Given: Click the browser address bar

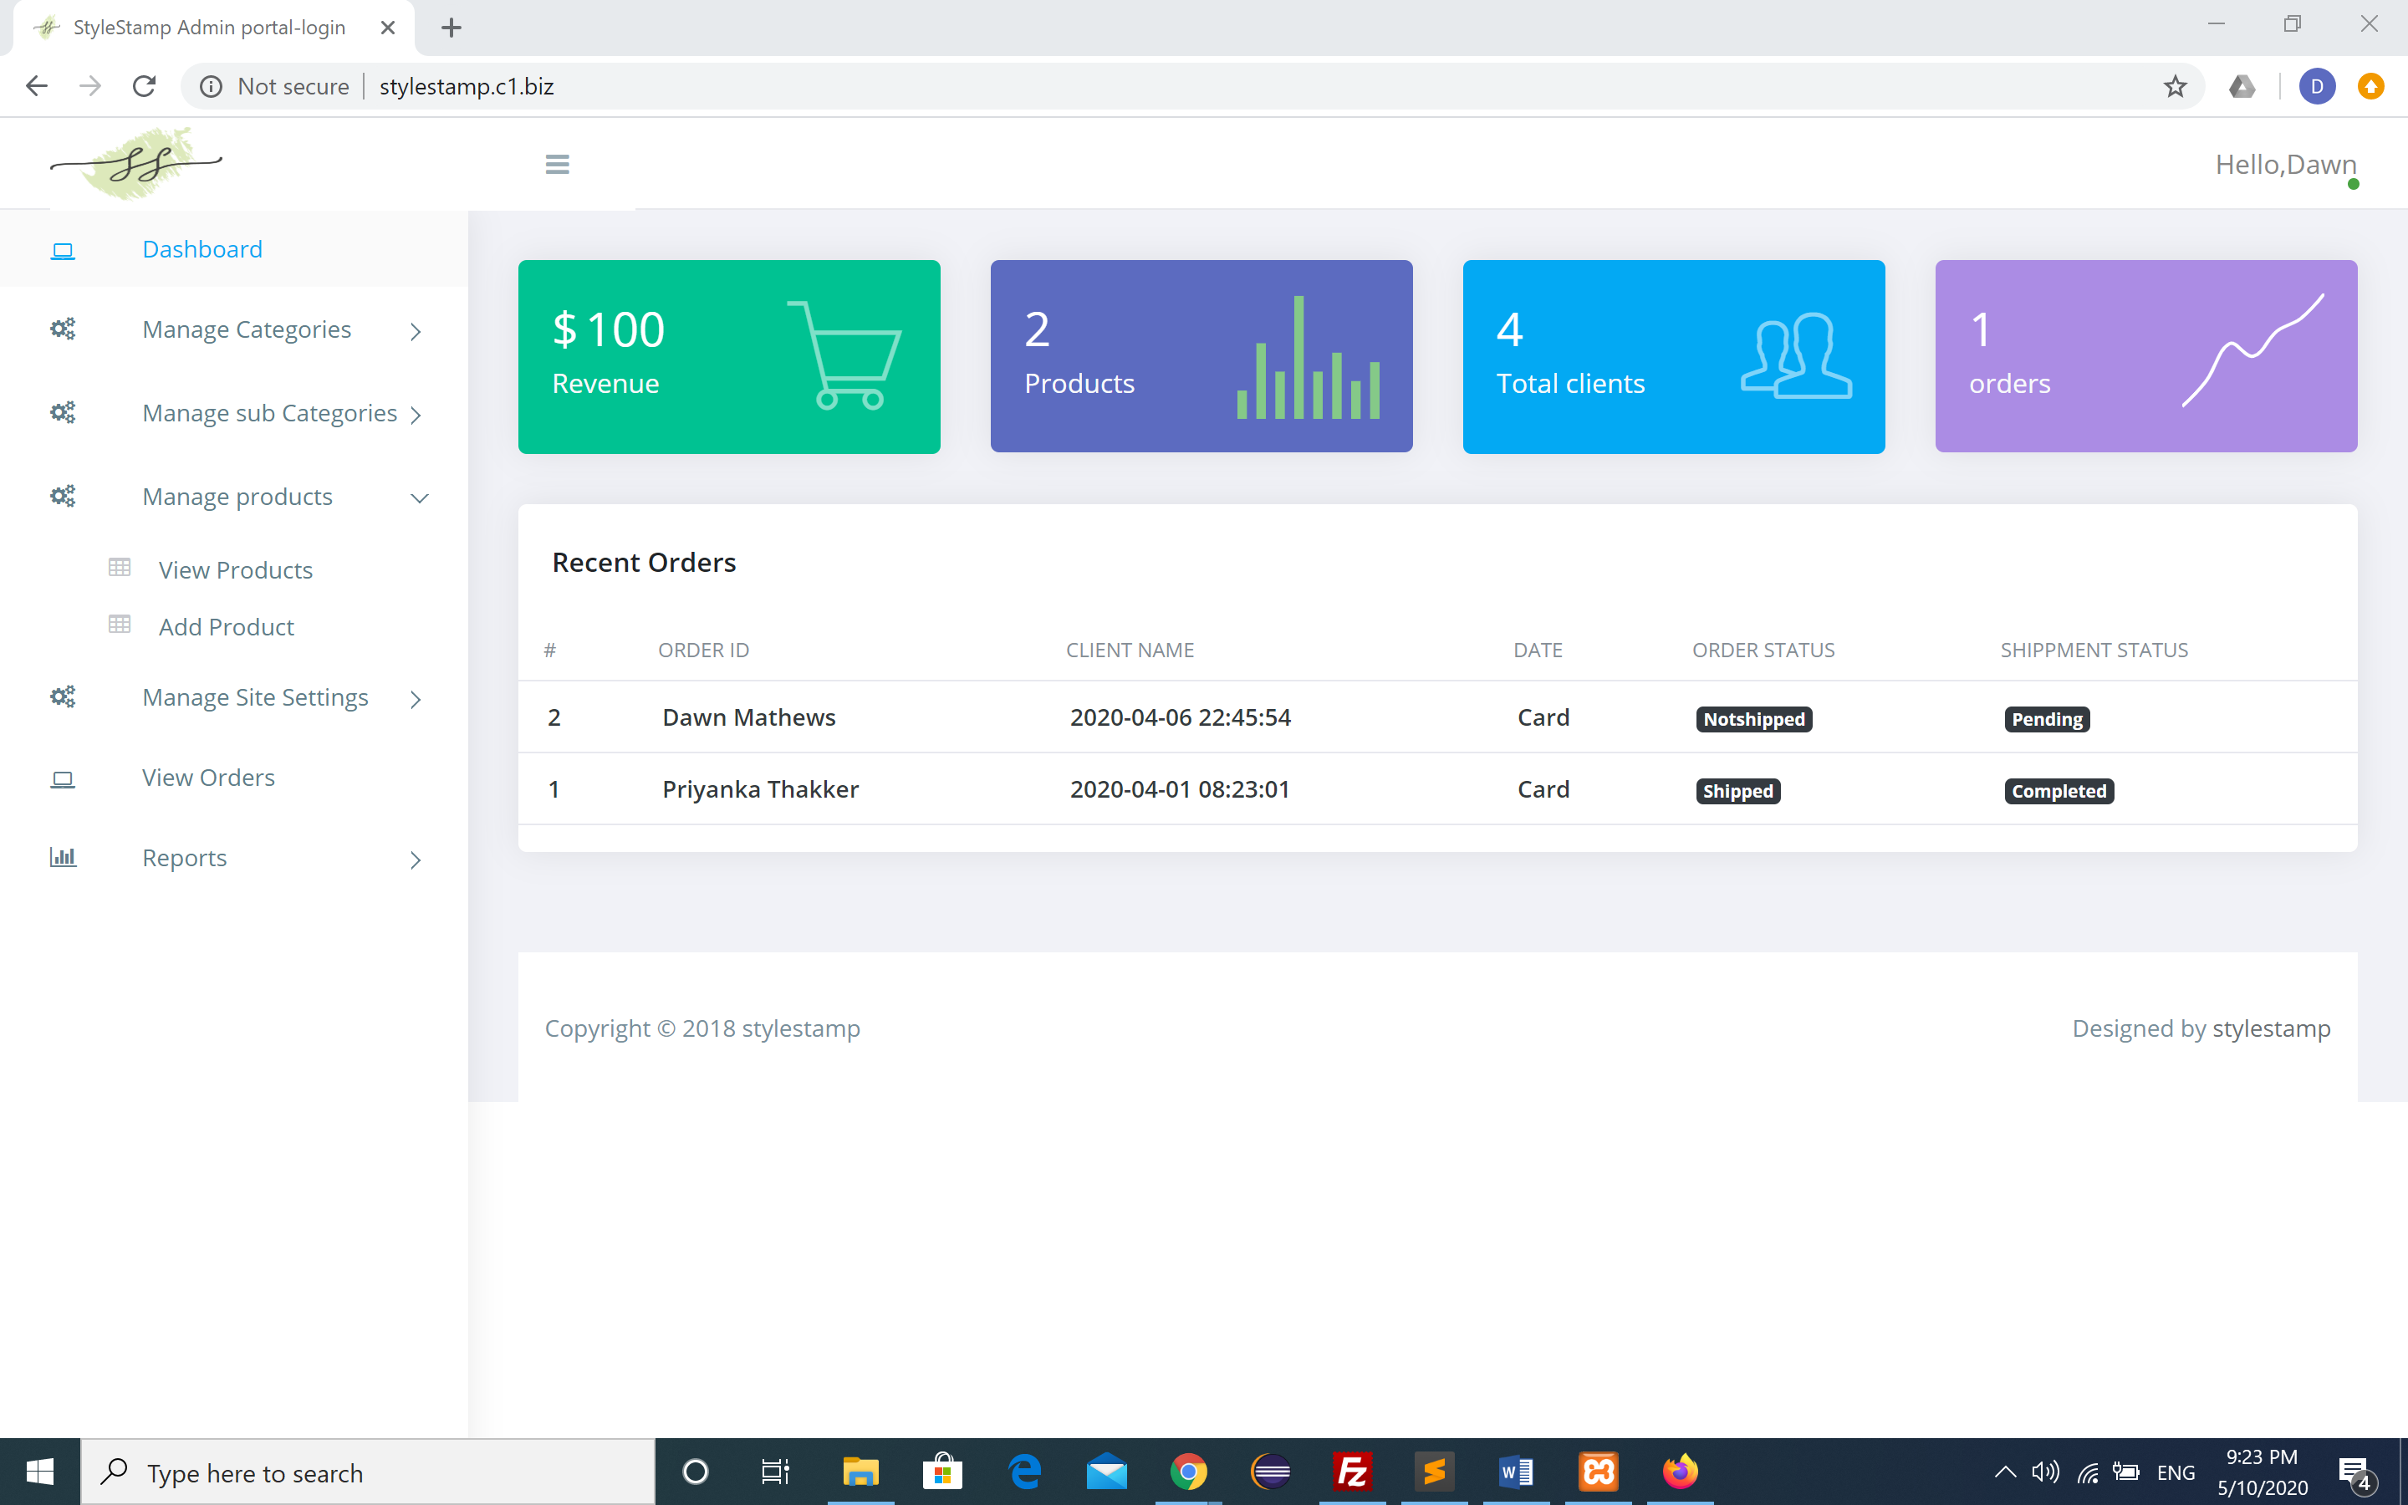Looking at the screenshot, I should pos(1194,87).
